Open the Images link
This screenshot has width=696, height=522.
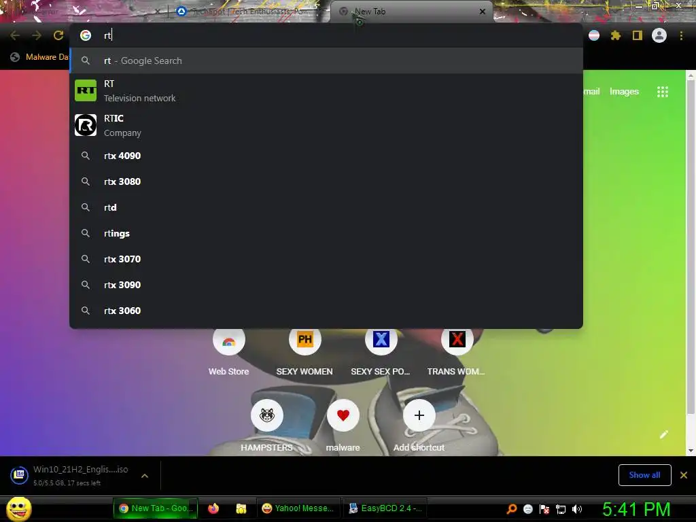coord(624,92)
